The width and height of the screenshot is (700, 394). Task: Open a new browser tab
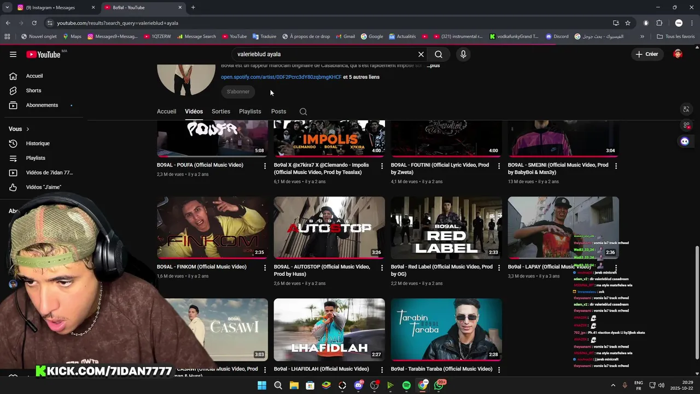[193, 8]
